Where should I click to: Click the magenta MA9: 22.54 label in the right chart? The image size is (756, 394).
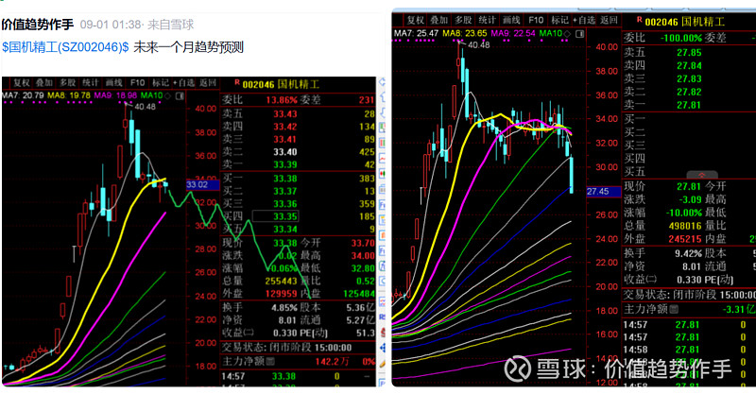click(x=513, y=33)
